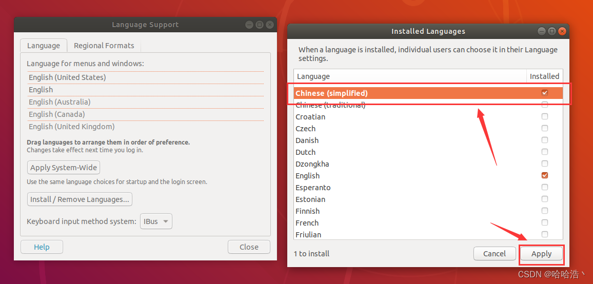The height and width of the screenshot is (284, 593).
Task: Enable the Dutch language checkbox
Action: click(545, 152)
